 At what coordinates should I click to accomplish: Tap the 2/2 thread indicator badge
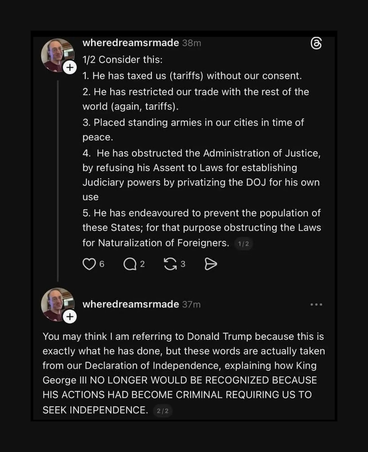[x=163, y=411]
